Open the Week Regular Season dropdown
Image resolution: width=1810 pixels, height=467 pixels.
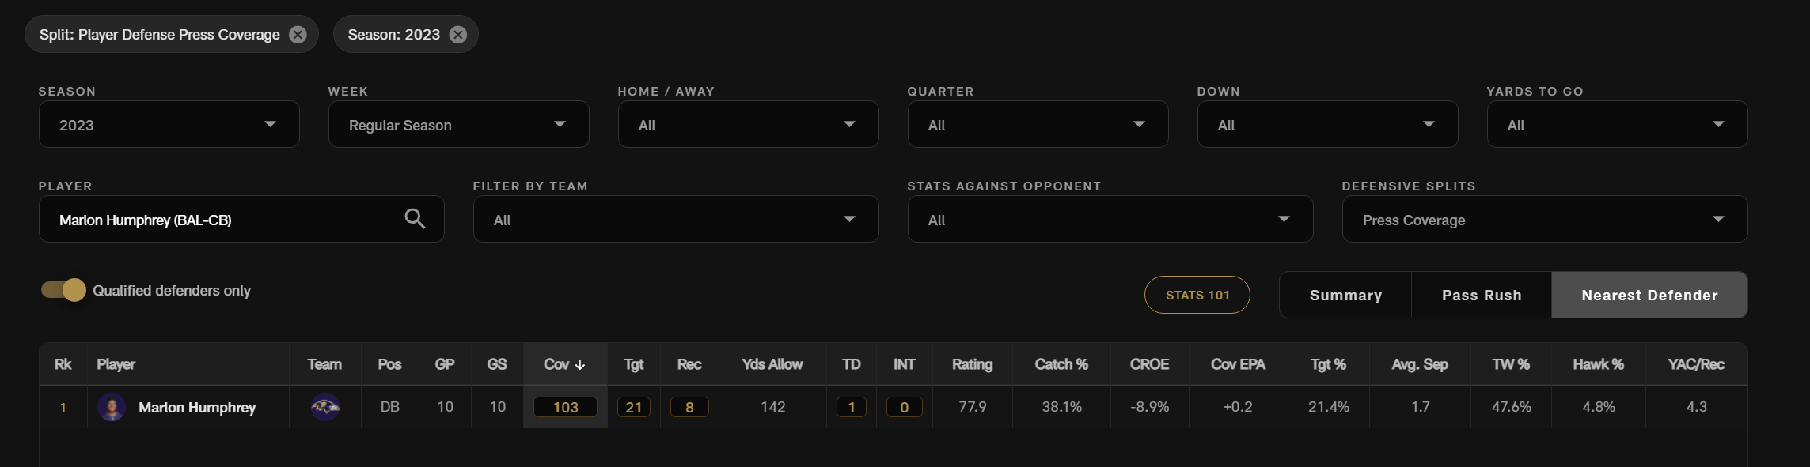point(459,124)
